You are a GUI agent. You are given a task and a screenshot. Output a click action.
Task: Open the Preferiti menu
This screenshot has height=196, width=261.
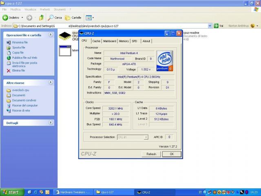coord(45,9)
